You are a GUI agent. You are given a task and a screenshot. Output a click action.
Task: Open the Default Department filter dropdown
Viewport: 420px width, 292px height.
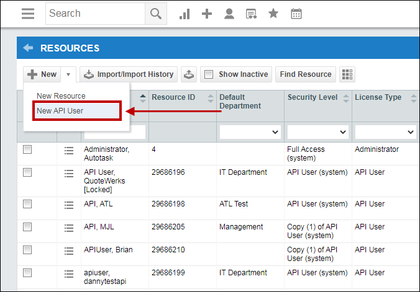[x=250, y=132]
